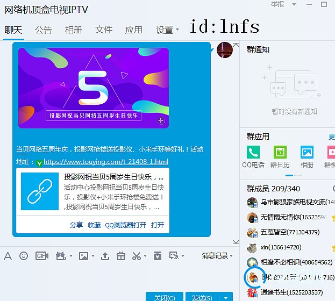Click QQ浏览器打开 on the link card
Screen dimensions: 335x301
[x=125, y=225]
